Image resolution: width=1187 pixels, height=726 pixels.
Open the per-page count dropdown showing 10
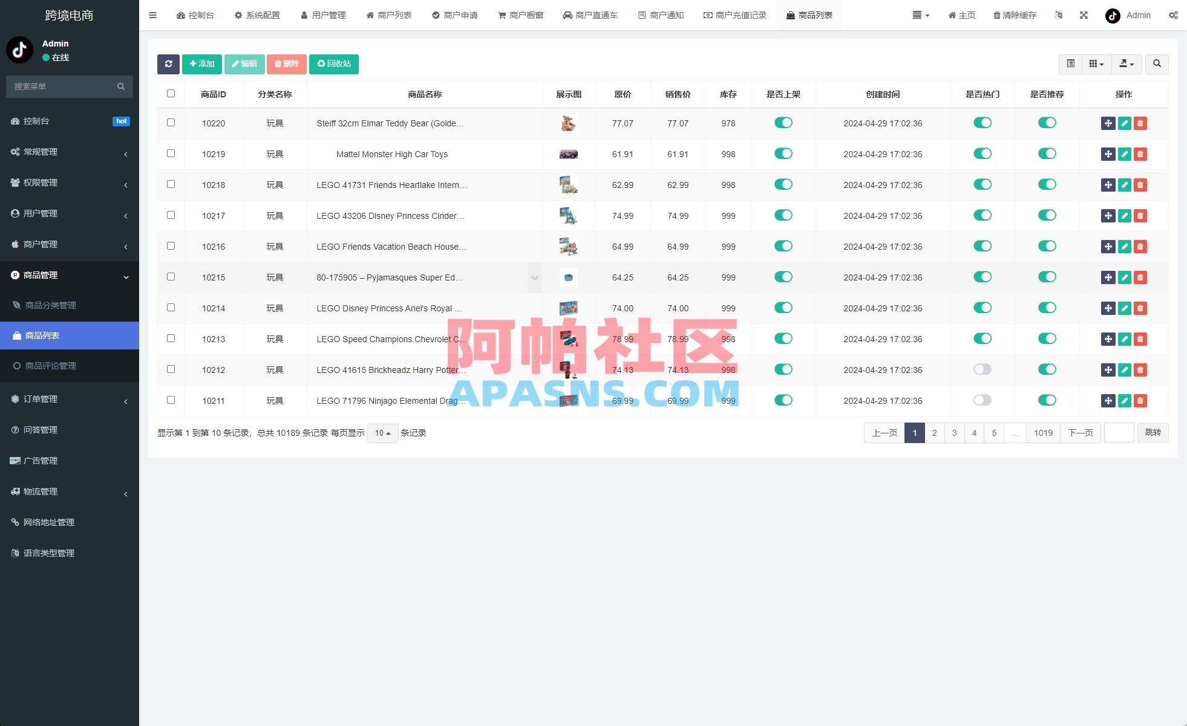[382, 433]
